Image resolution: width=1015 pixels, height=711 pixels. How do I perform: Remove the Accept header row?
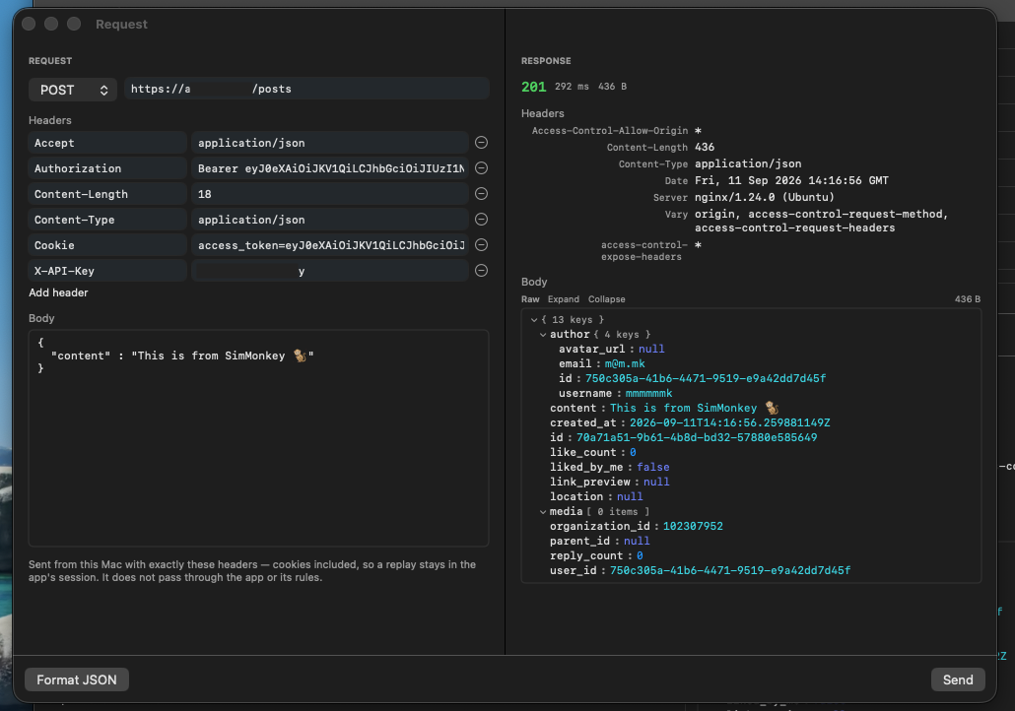tap(481, 143)
